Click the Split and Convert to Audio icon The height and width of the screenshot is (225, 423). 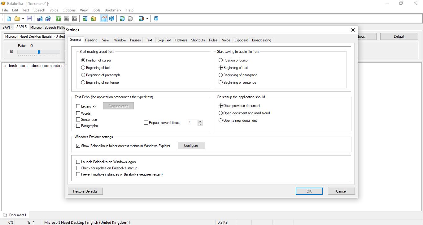coord(48,19)
